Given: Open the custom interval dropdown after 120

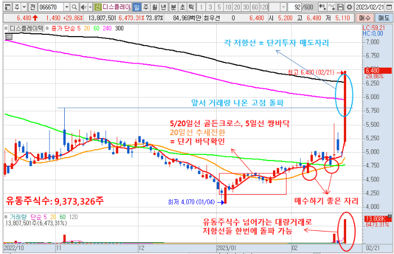Looking at the screenshot, I should (x=284, y=7).
